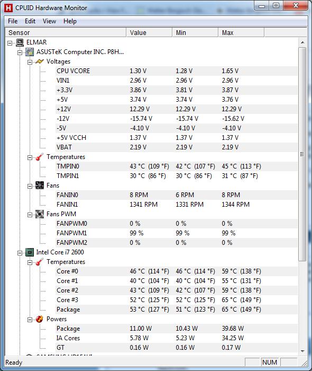The width and height of the screenshot is (312, 371).
Task: Collapse the Powers branch
Action: click(x=30, y=320)
